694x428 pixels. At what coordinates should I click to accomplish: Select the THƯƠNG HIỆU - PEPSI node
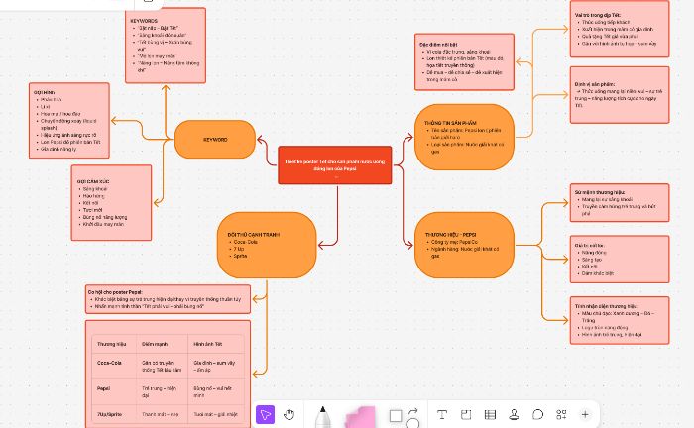[464, 245]
